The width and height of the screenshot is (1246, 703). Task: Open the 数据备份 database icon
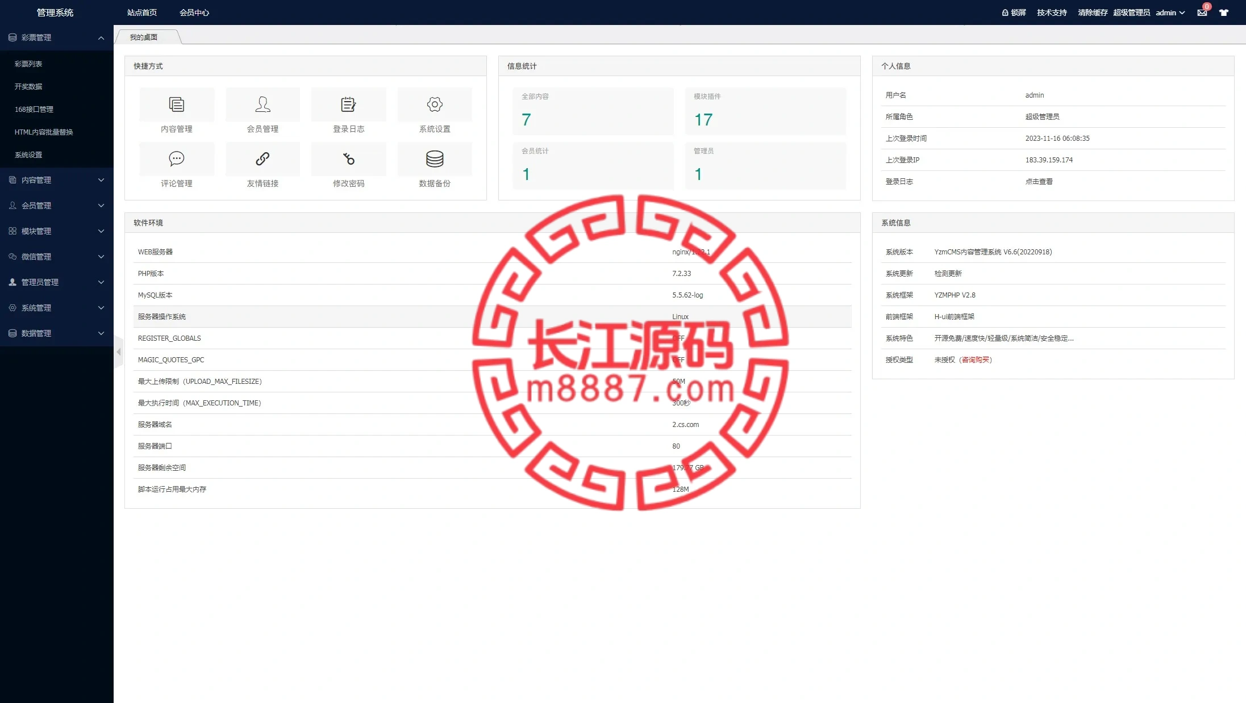(x=435, y=158)
